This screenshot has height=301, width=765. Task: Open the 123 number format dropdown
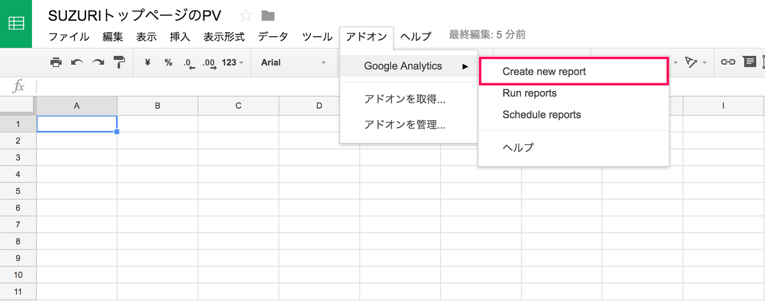click(233, 62)
